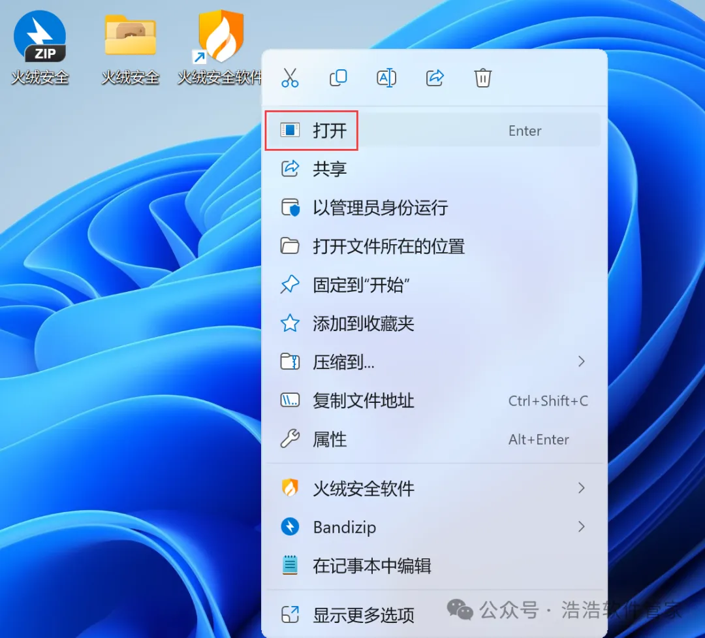Click the folder icon beside 打开文件所在的位置
705x638 pixels.
[290, 246]
